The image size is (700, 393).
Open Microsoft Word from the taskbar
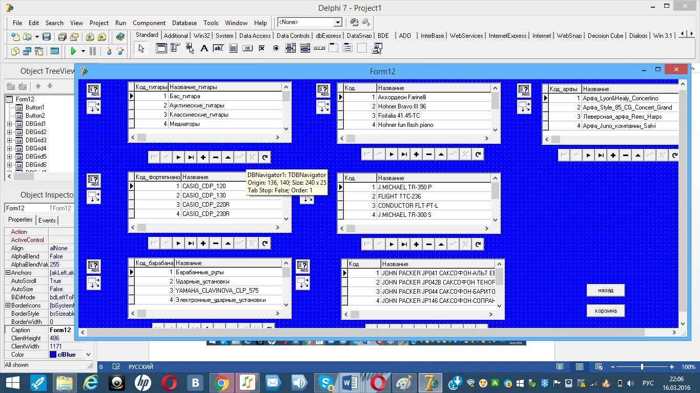point(352,382)
